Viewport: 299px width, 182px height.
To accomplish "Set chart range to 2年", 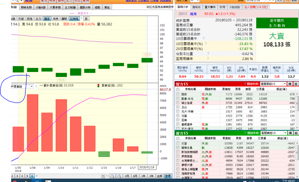I will (152, 176).
